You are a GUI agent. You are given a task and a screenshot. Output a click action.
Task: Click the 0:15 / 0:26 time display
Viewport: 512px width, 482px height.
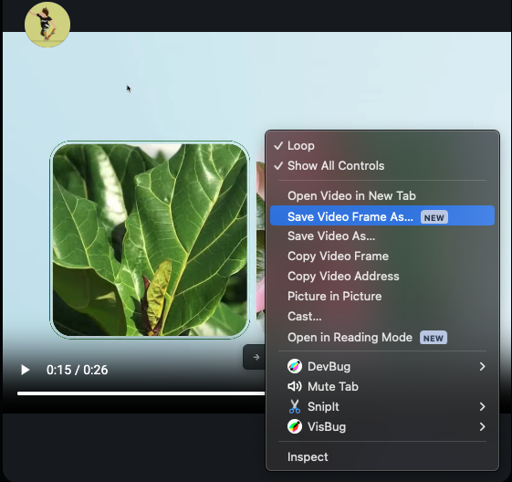[x=77, y=370]
